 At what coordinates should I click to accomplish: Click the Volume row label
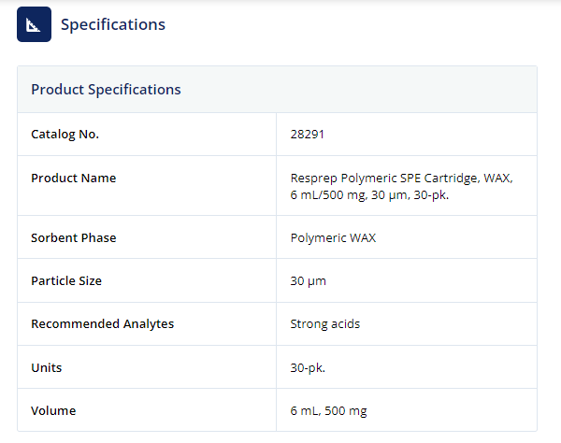click(x=53, y=411)
